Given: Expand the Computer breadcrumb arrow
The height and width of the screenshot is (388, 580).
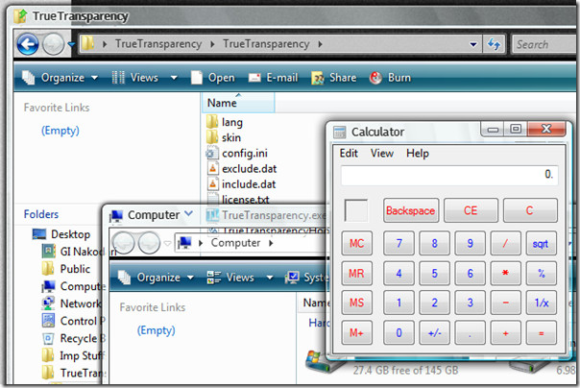Looking at the screenshot, I should coord(271,243).
